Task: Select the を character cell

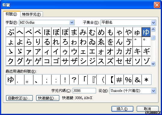Action: click(110, 42)
